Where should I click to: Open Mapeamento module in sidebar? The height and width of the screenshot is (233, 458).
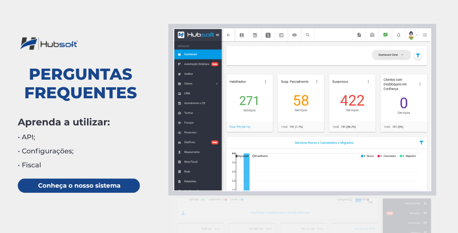198,152
